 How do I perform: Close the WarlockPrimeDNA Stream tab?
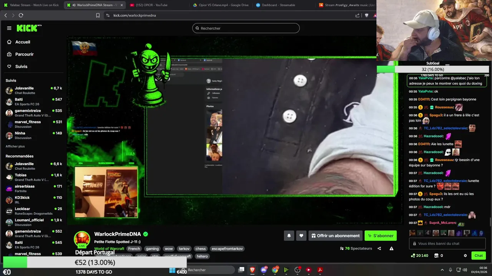(x=121, y=5)
